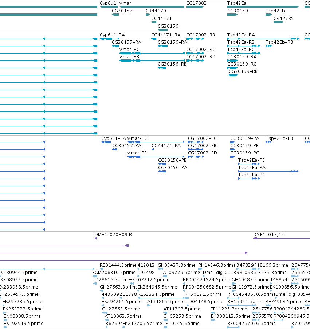This screenshot has height=329, width=310.
Task: Select the CG17002-PB protein label
Action: coord(202,146)
